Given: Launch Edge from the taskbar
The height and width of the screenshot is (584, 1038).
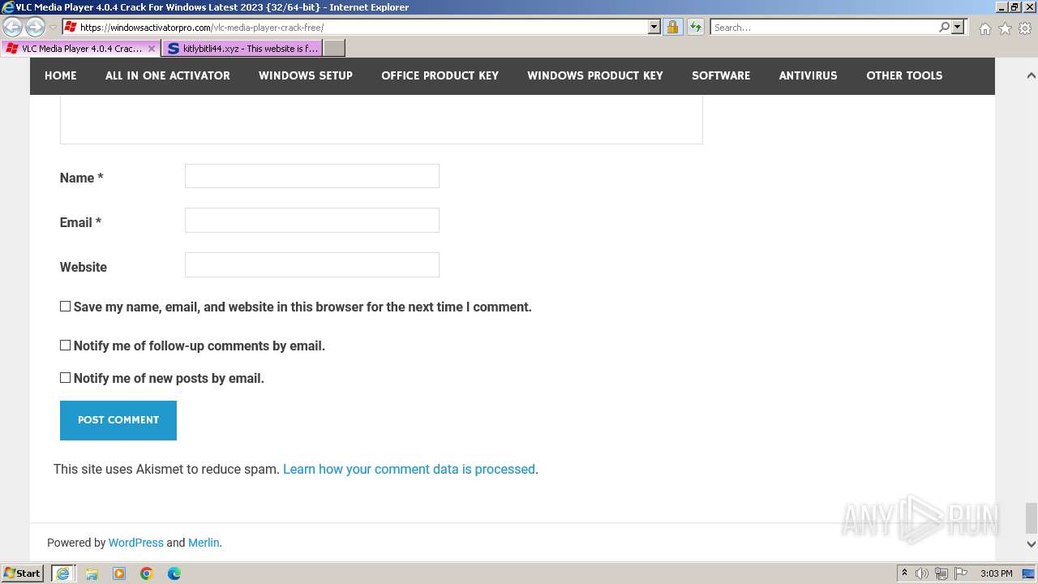Looking at the screenshot, I should 174,573.
